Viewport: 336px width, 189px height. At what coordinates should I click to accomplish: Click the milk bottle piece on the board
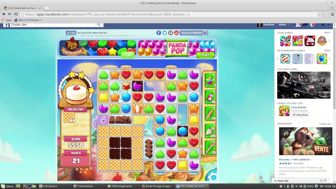(137, 108)
